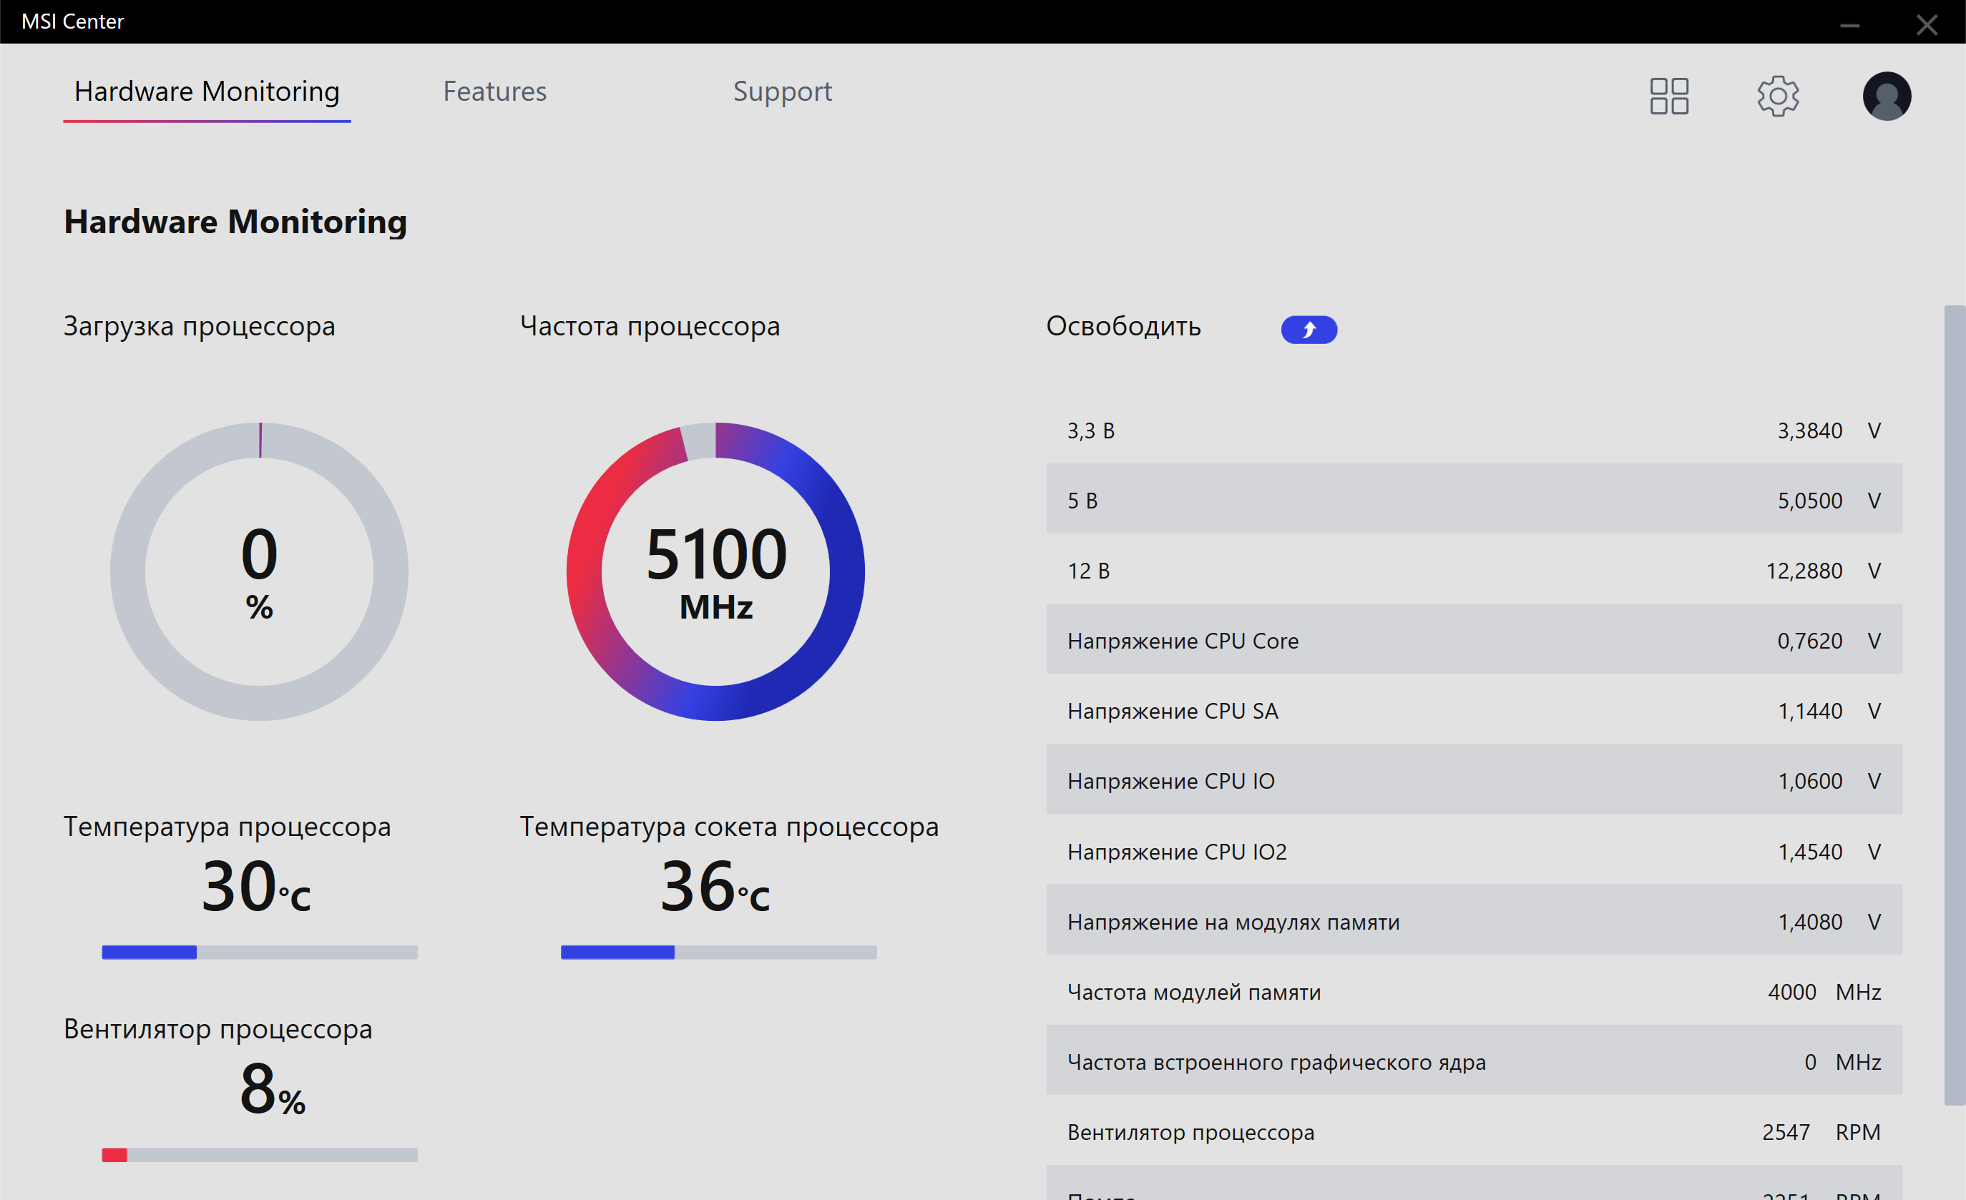1966x1200 pixels.
Task: Click the Частота модулей памяти row
Action: (x=1473, y=991)
